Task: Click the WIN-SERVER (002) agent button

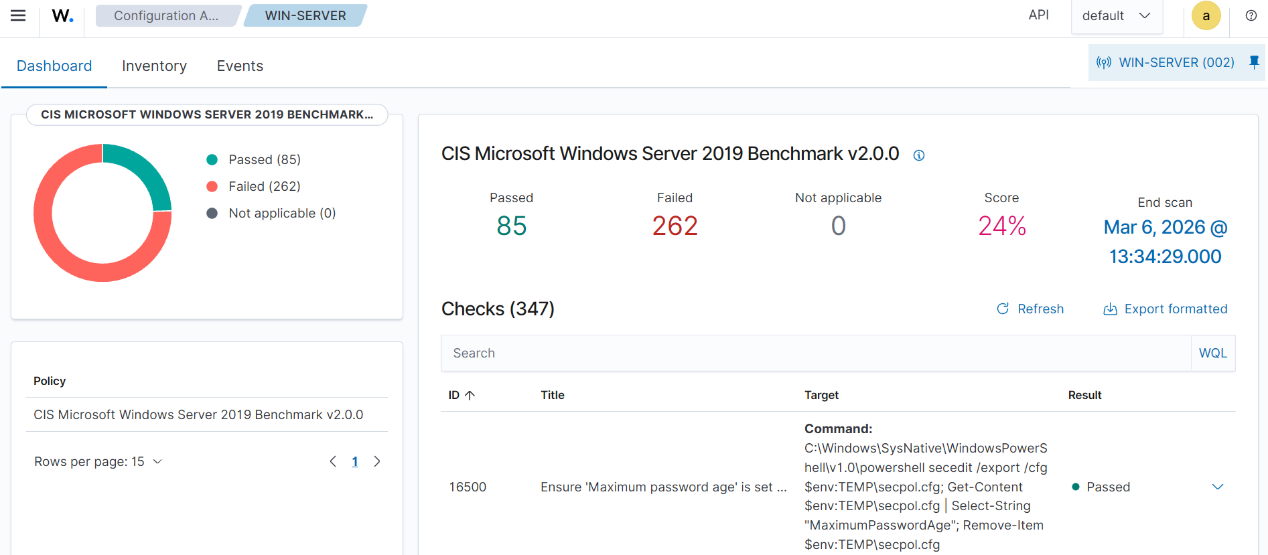Action: coord(1165,62)
